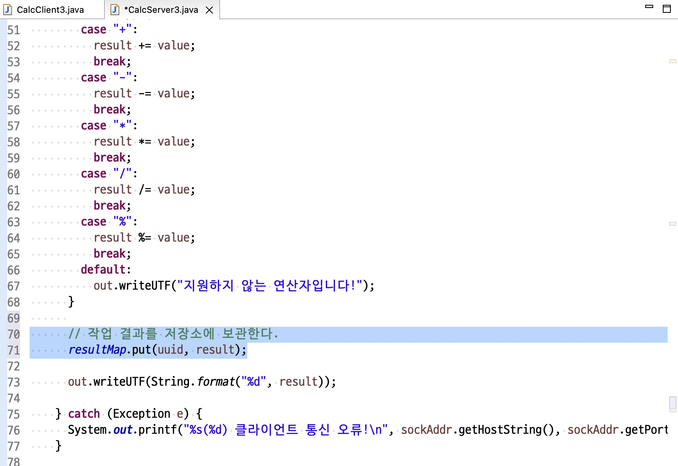678x466 pixels.
Task: Click the 'catch' keyword on line 75
Action: pos(84,414)
